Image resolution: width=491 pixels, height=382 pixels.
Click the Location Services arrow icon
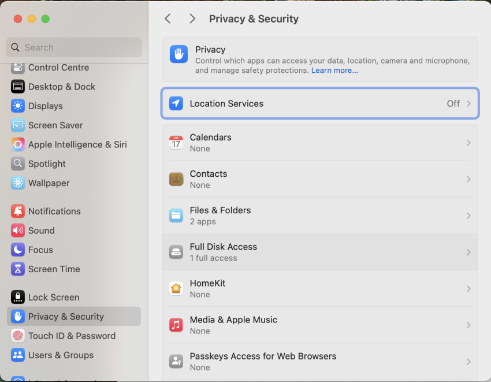(176, 103)
